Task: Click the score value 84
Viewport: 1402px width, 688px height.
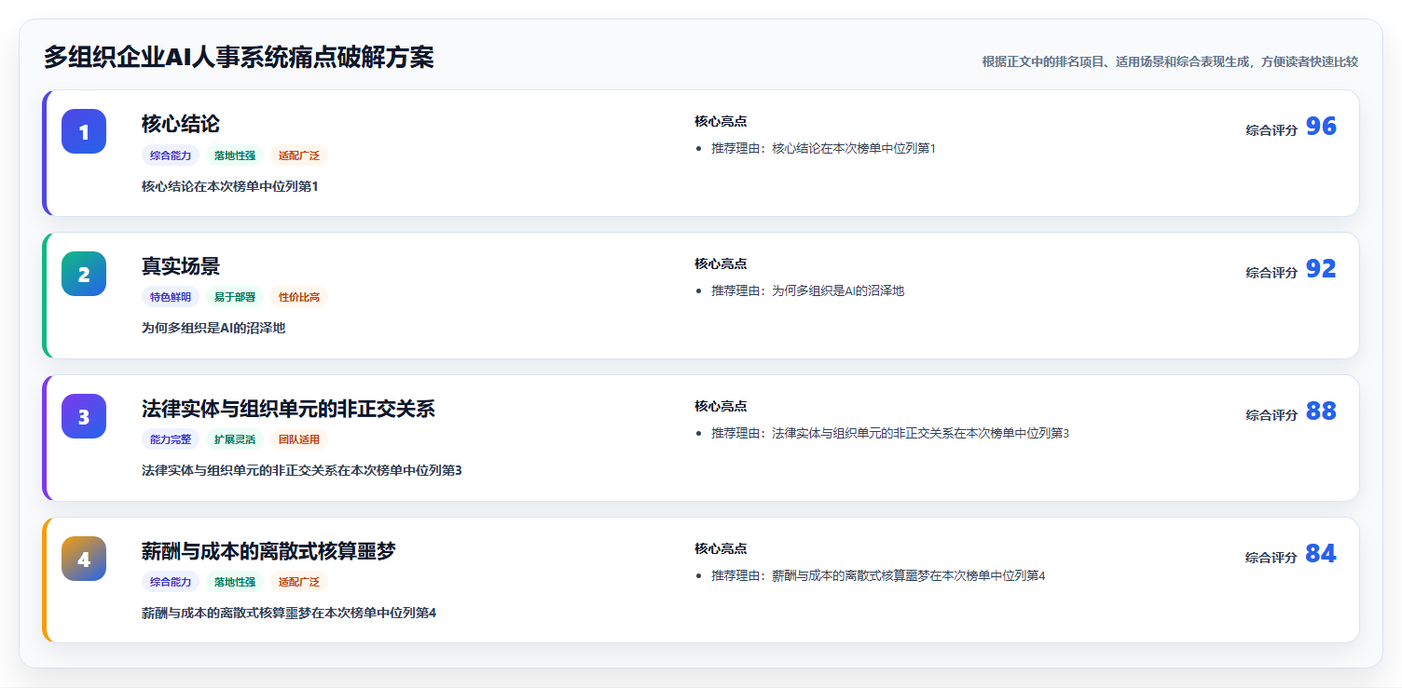Action: (x=1321, y=554)
